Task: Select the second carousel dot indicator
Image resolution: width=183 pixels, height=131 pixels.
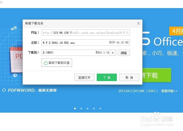Action: point(81,108)
